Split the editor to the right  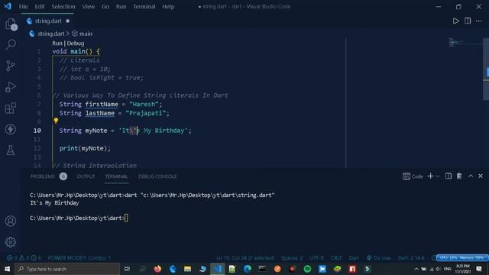point(468,21)
